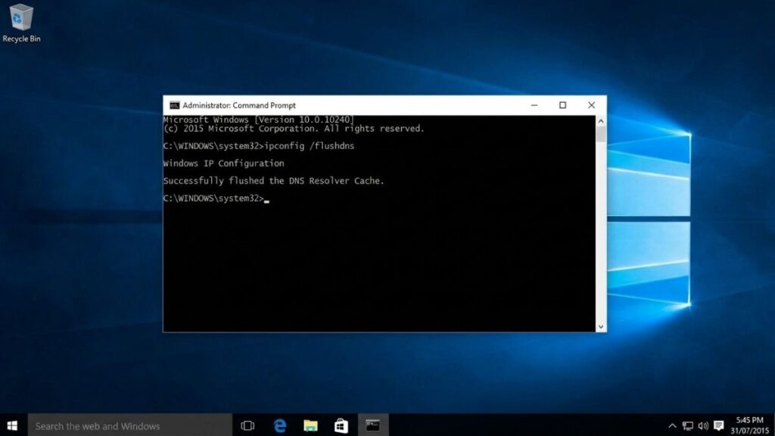Click the 'Windows IP Configuration' output line
The image size is (775, 436).
pyautogui.click(x=223, y=163)
